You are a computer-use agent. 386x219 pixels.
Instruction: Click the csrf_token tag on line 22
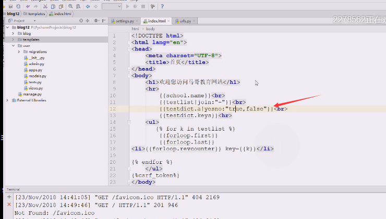(155, 175)
